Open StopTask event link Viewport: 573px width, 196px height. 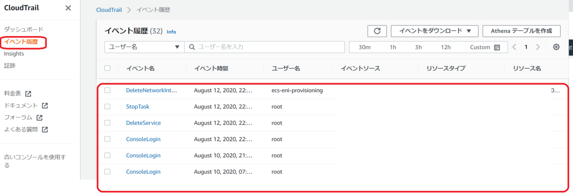click(x=138, y=107)
